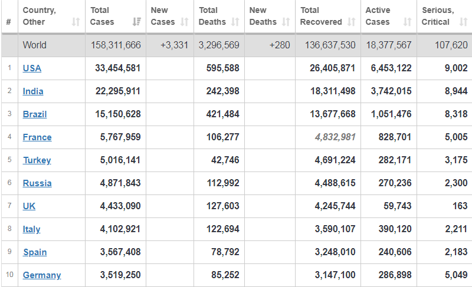
Task: Select UK active cases 59,743
Action: pos(397,206)
